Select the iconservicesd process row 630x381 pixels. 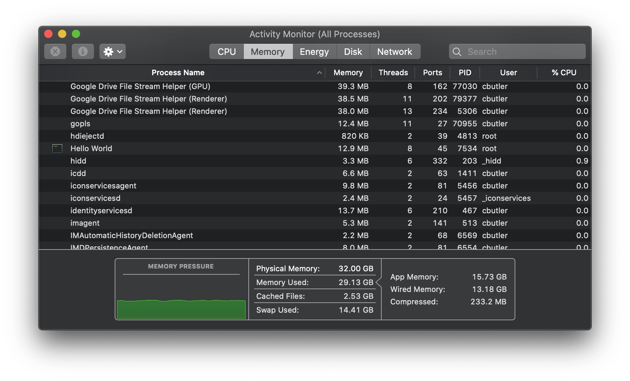point(315,198)
